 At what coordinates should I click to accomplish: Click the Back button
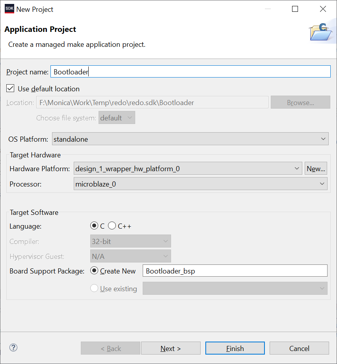coord(110,348)
